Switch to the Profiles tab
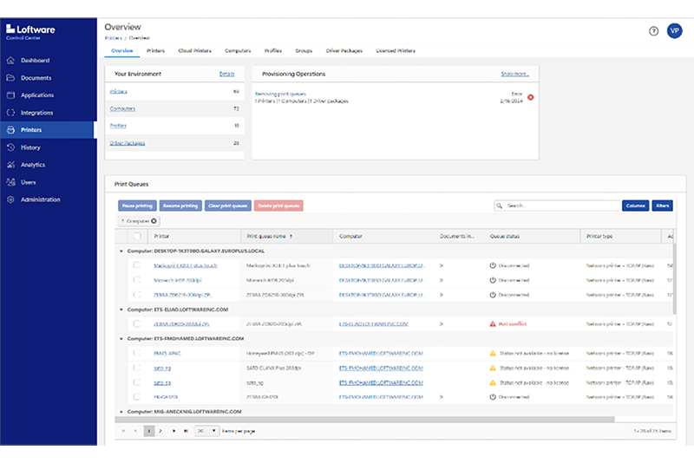The image size is (694, 463). 273,51
